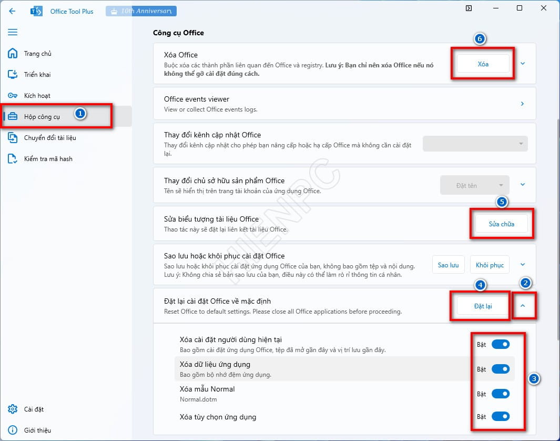This screenshot has height=441, width=560.
Task: Click the Khôi phục button
Action: click(x=490, y=265)
